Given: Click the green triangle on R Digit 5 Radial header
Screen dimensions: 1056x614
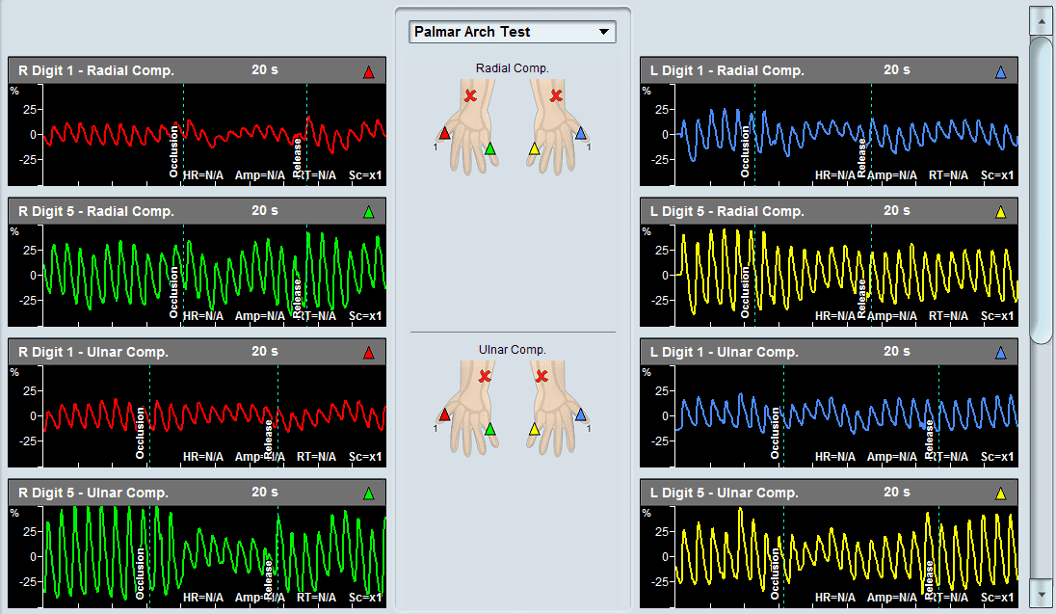Looking at the screenshot, I should (x=369, y=211).
